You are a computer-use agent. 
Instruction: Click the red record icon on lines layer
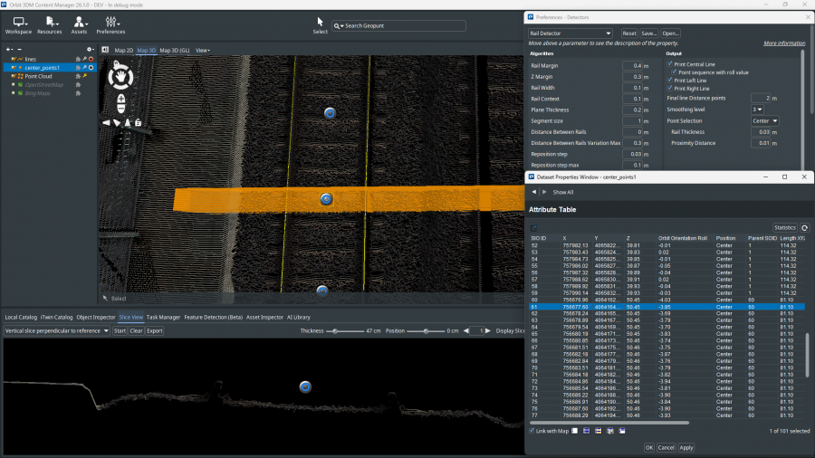pyautogui.click(x=91, y=59)
